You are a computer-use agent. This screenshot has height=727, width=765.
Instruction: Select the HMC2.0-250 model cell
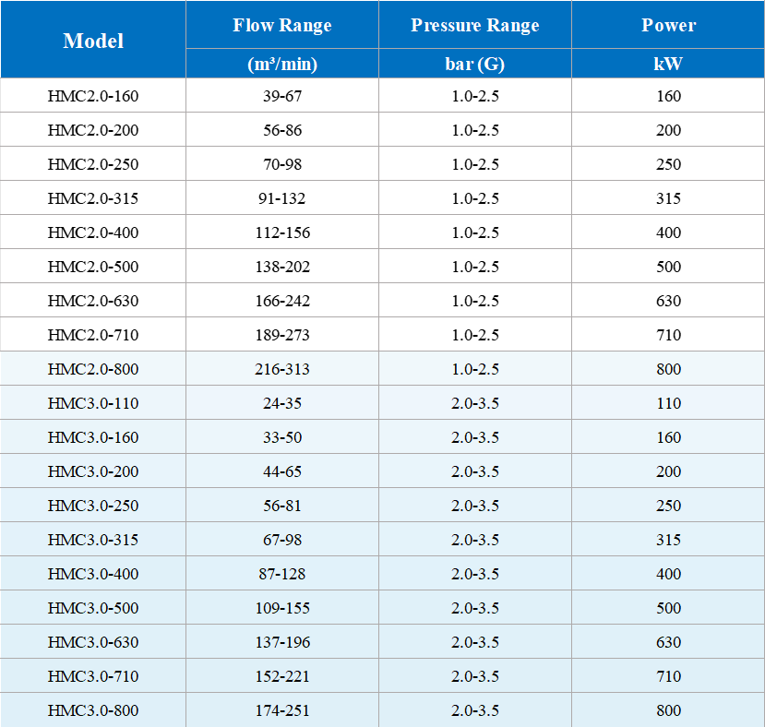(93, 164)
